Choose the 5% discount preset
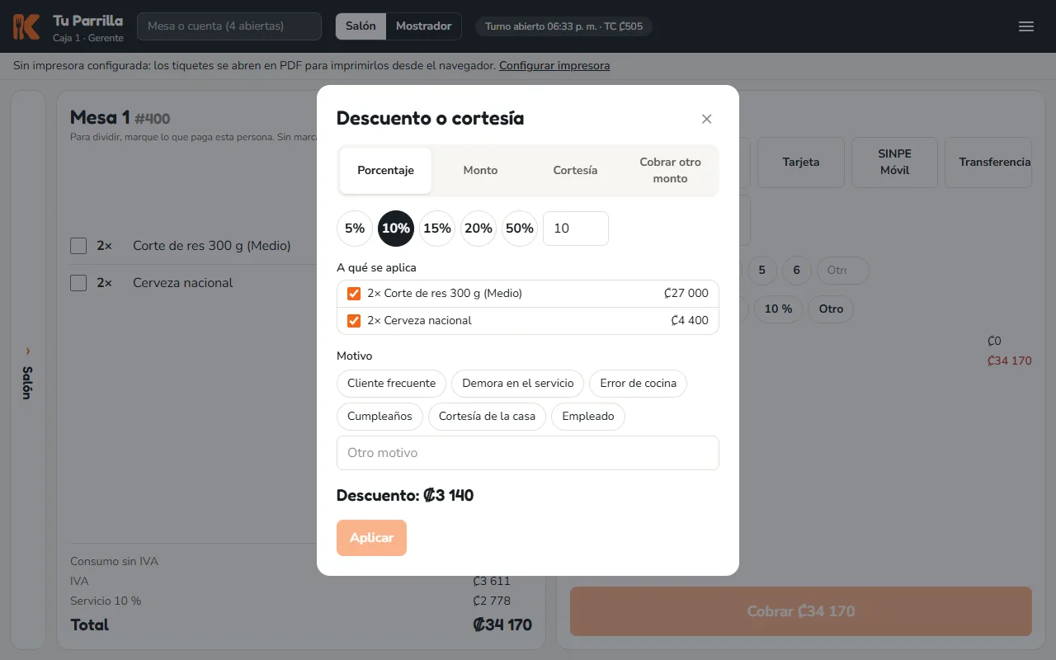This screenshot has width=1056, height=660. [x=355, y=229]
